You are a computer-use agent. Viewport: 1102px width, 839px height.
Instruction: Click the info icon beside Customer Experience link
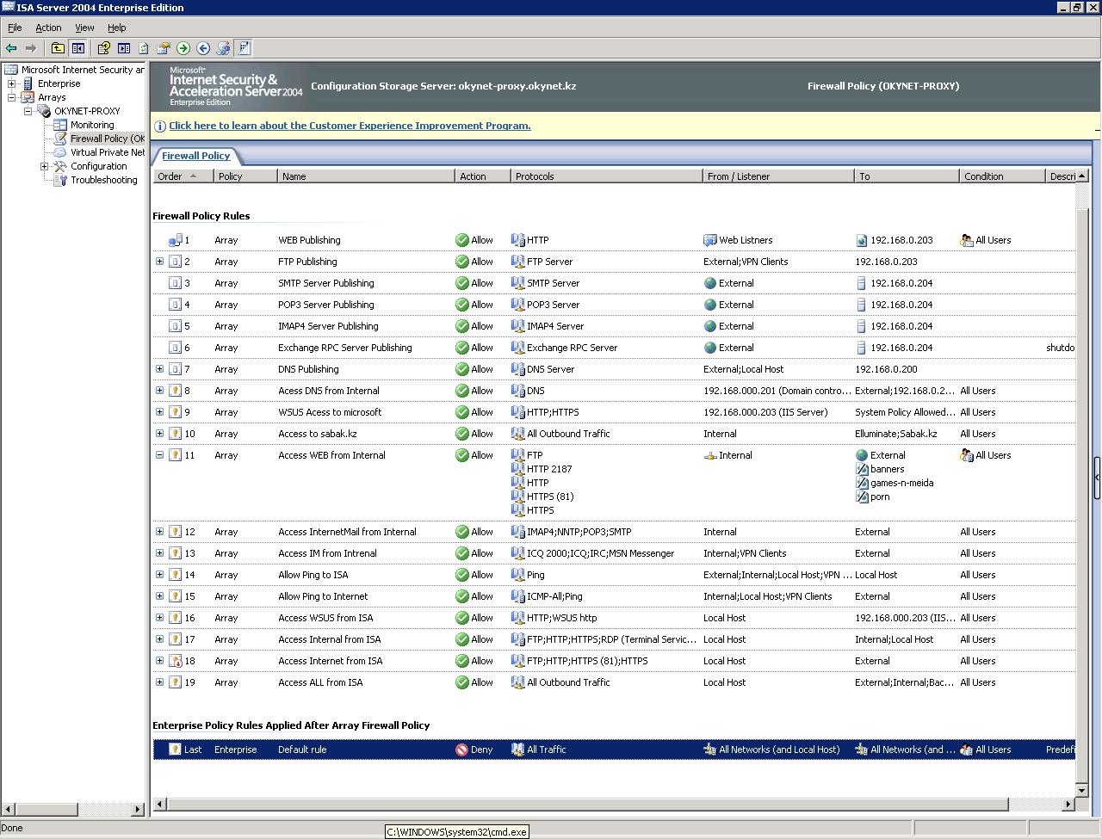[160, 126]
